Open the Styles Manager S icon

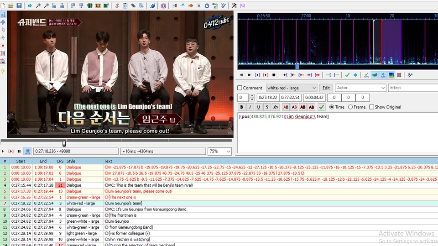[117, 5]
